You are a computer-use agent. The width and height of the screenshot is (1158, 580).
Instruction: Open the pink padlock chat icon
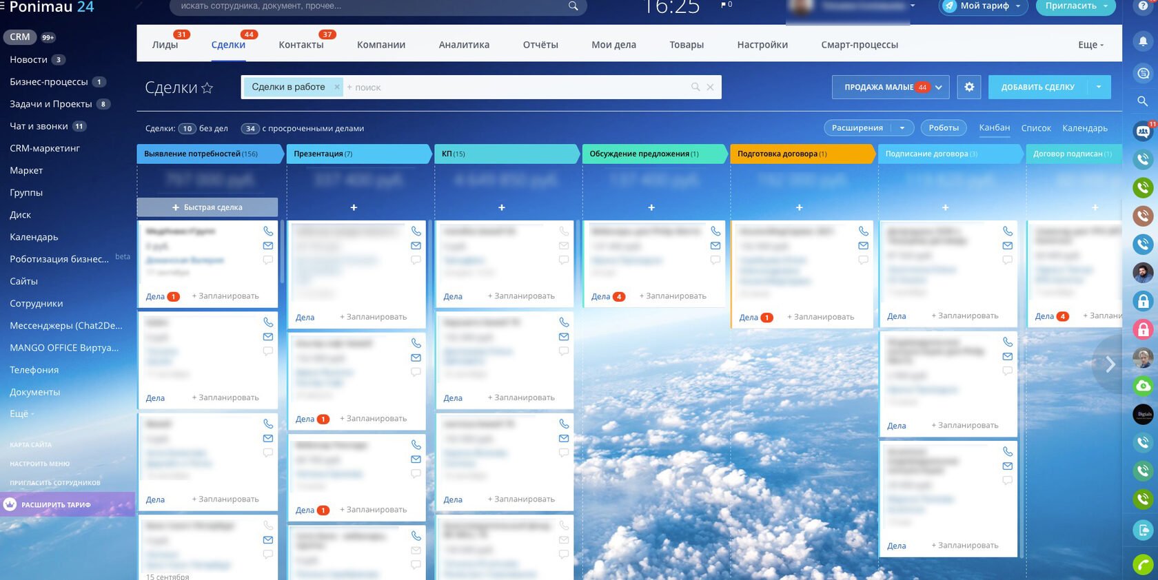(x=1143, y=329)
